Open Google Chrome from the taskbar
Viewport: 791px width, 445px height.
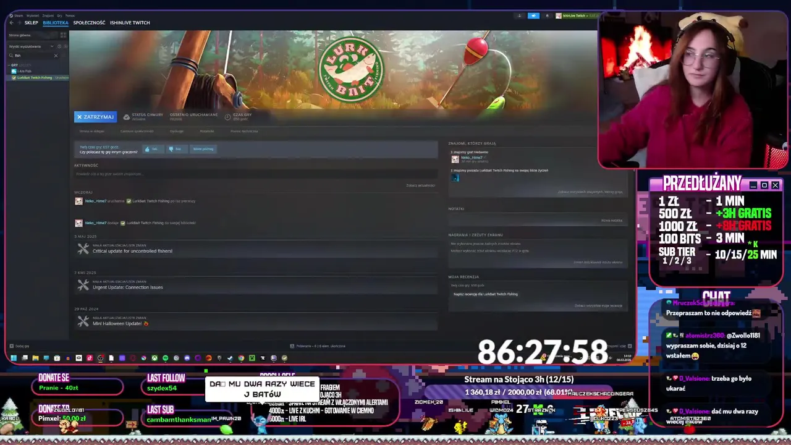tap(241, 358)
